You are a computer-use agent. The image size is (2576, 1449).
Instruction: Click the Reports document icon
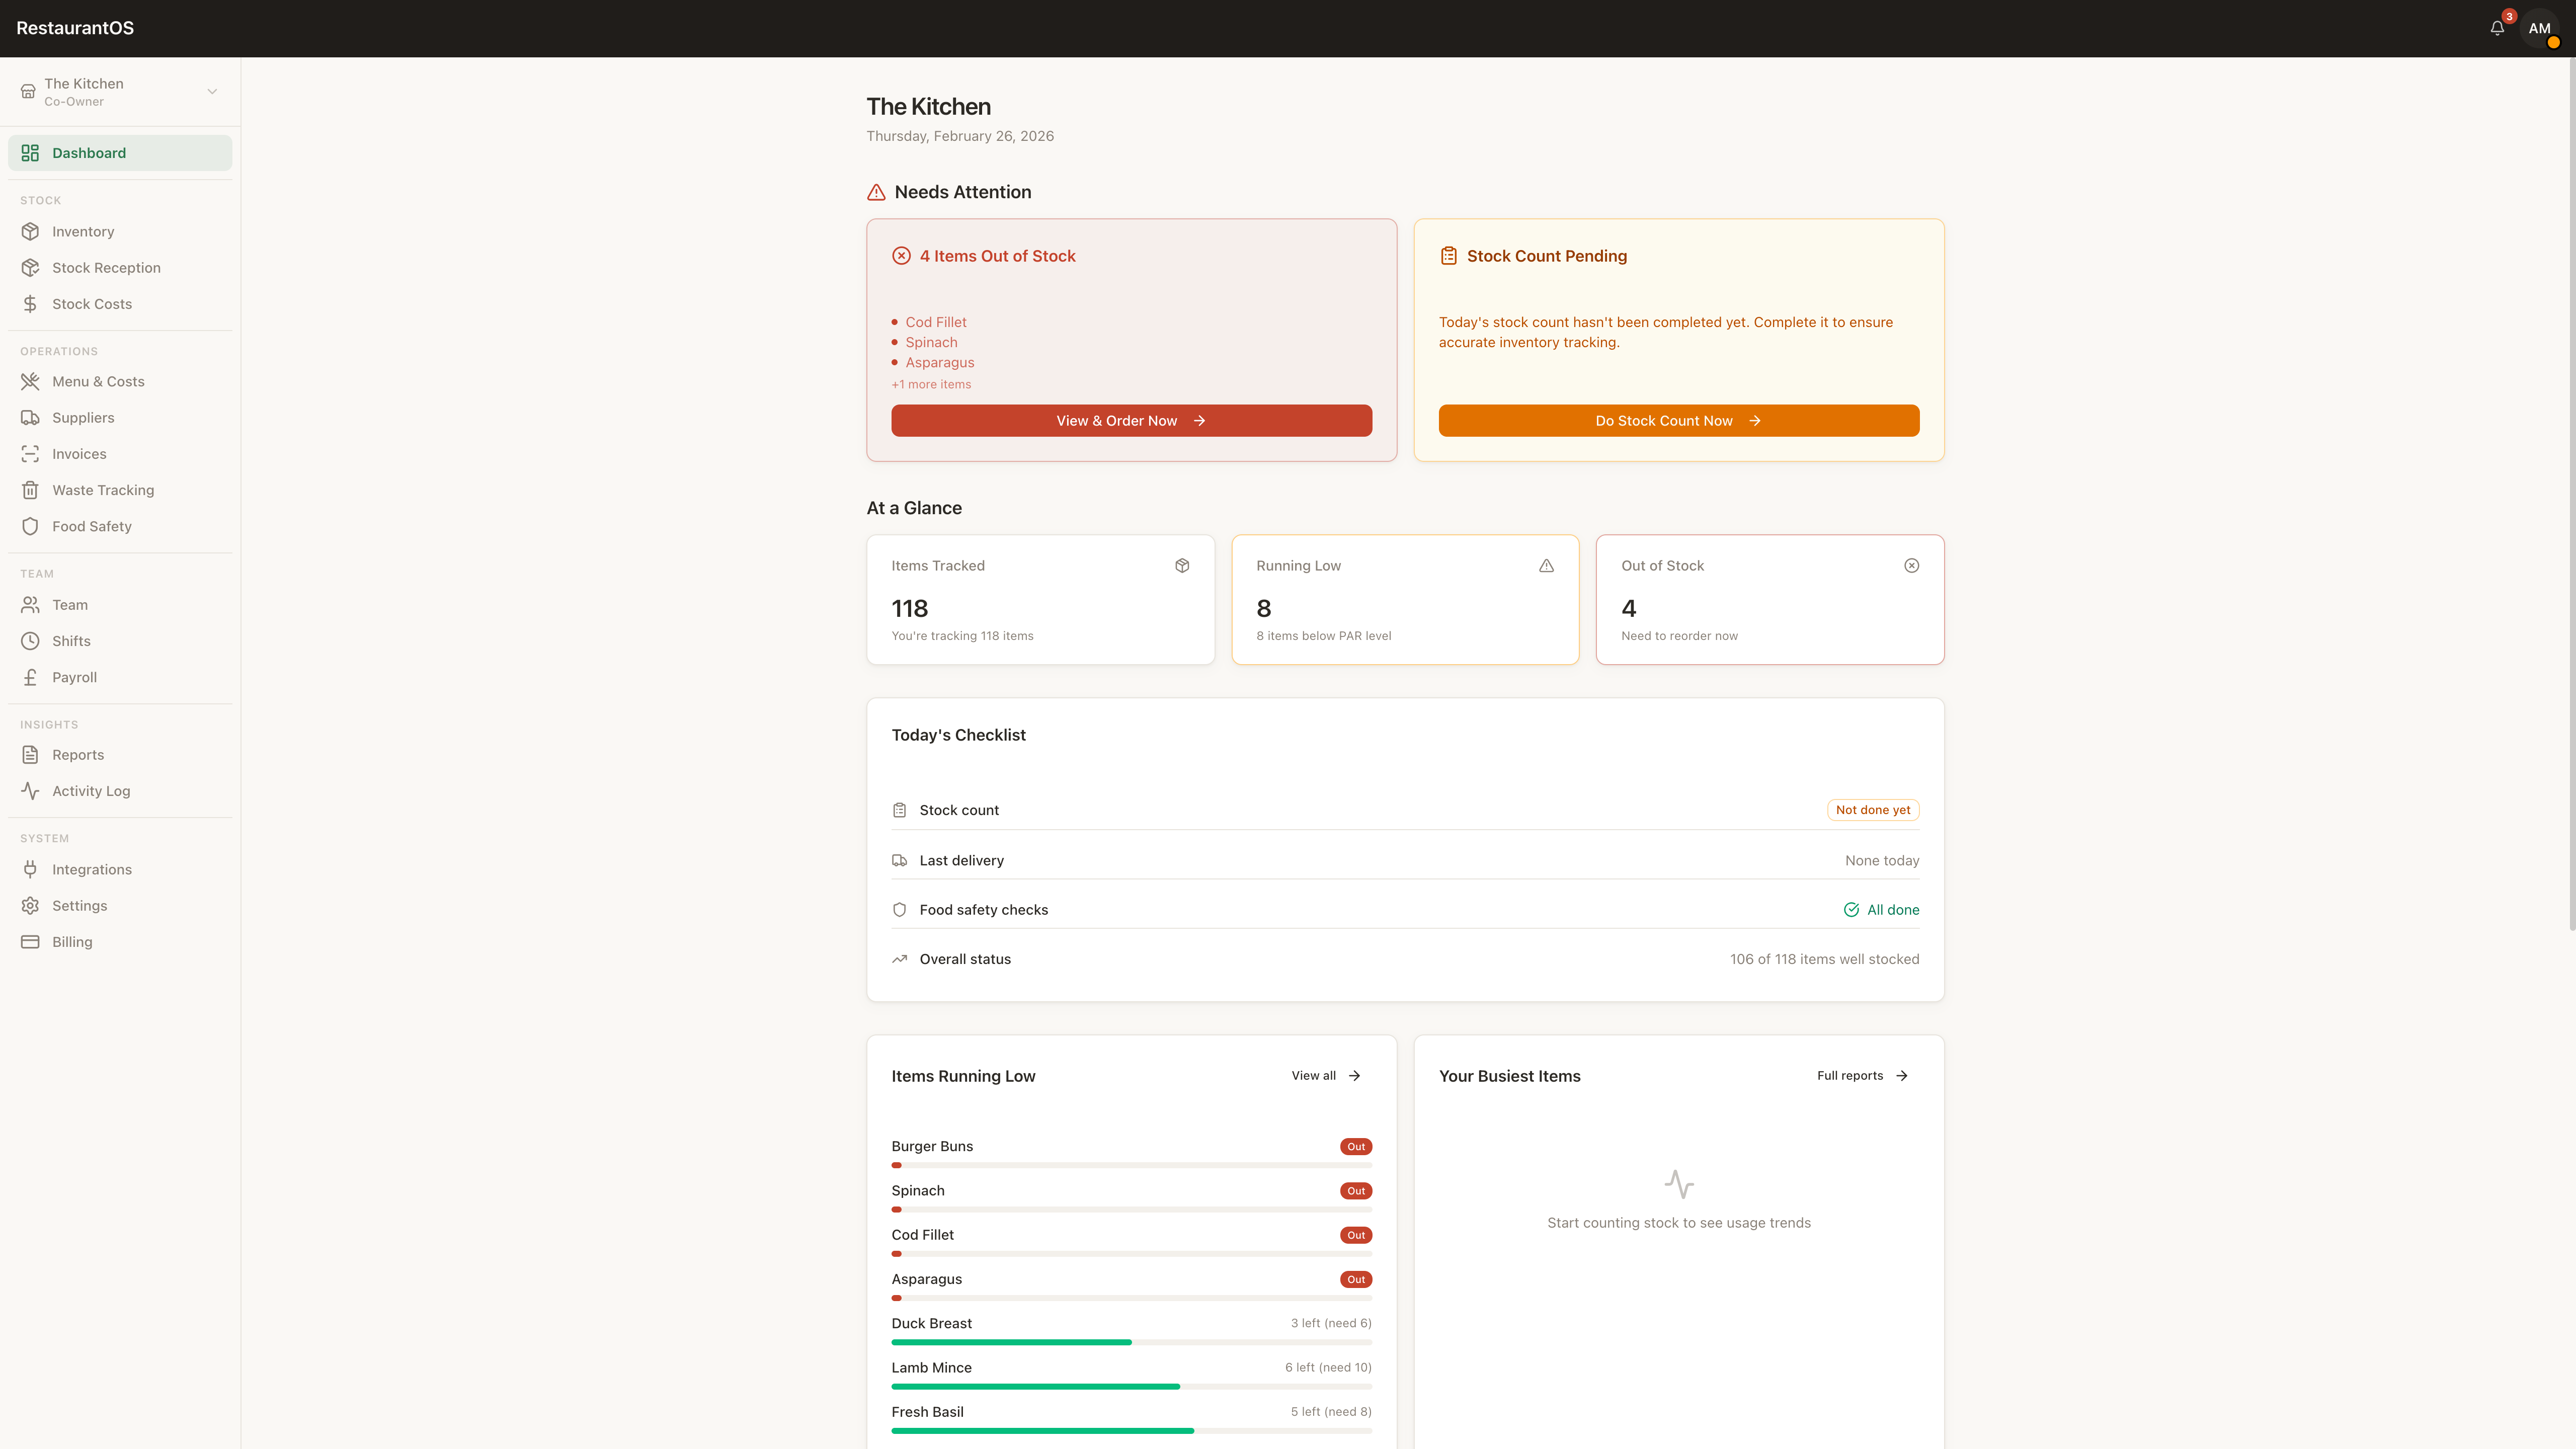(30, 755)
